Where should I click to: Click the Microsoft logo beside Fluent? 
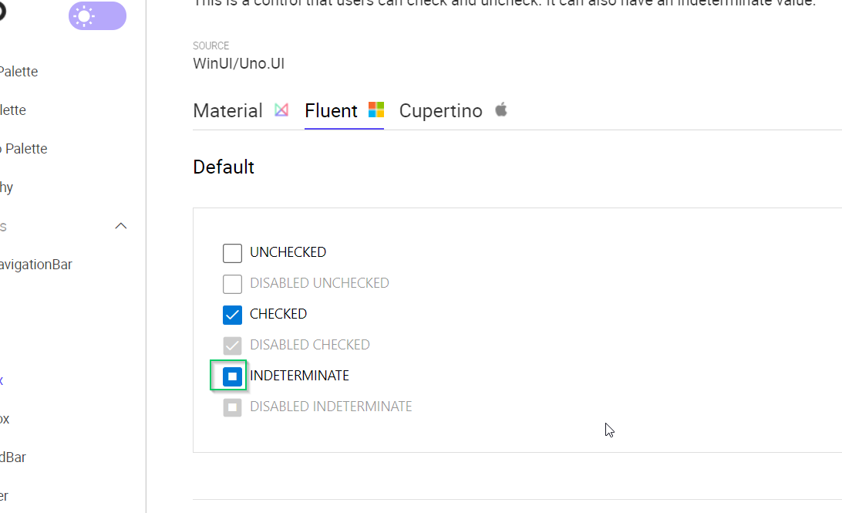(x=376, y=110)
